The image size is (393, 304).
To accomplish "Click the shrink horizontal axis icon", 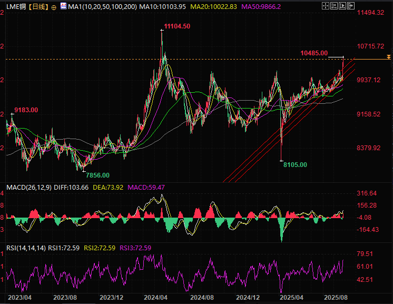I will coord(334,6).
